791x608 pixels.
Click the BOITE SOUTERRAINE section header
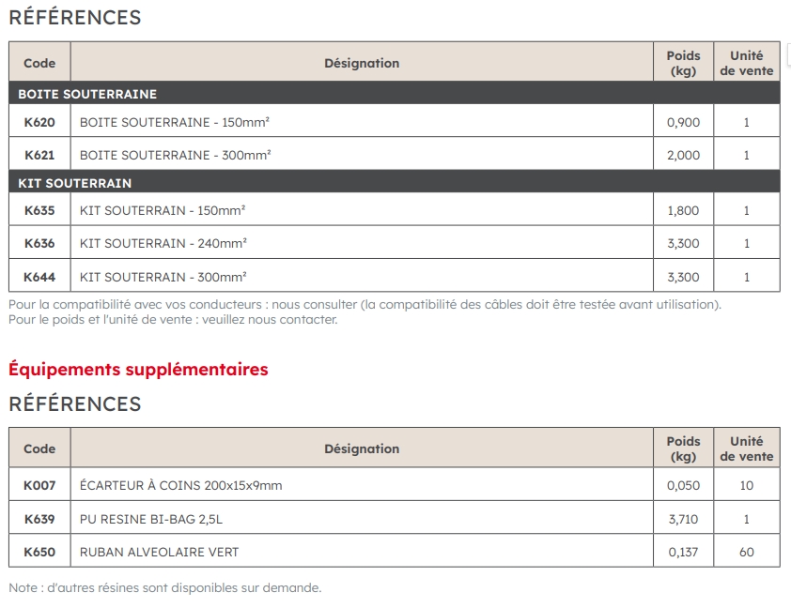point(87,94)
